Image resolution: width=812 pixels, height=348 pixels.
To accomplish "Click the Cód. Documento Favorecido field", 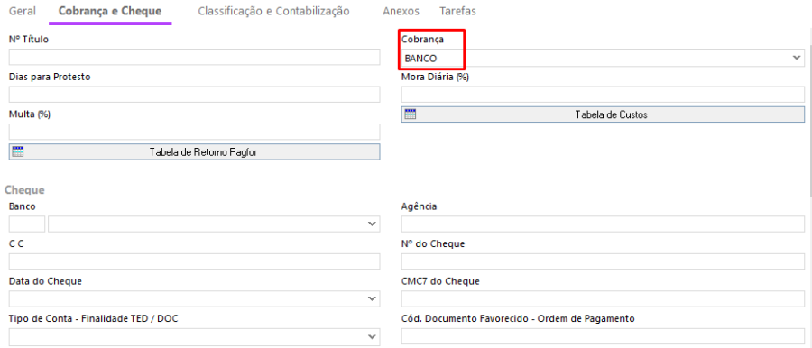I will 603,336.
